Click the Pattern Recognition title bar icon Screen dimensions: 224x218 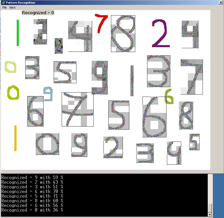(x=3, y=3)
